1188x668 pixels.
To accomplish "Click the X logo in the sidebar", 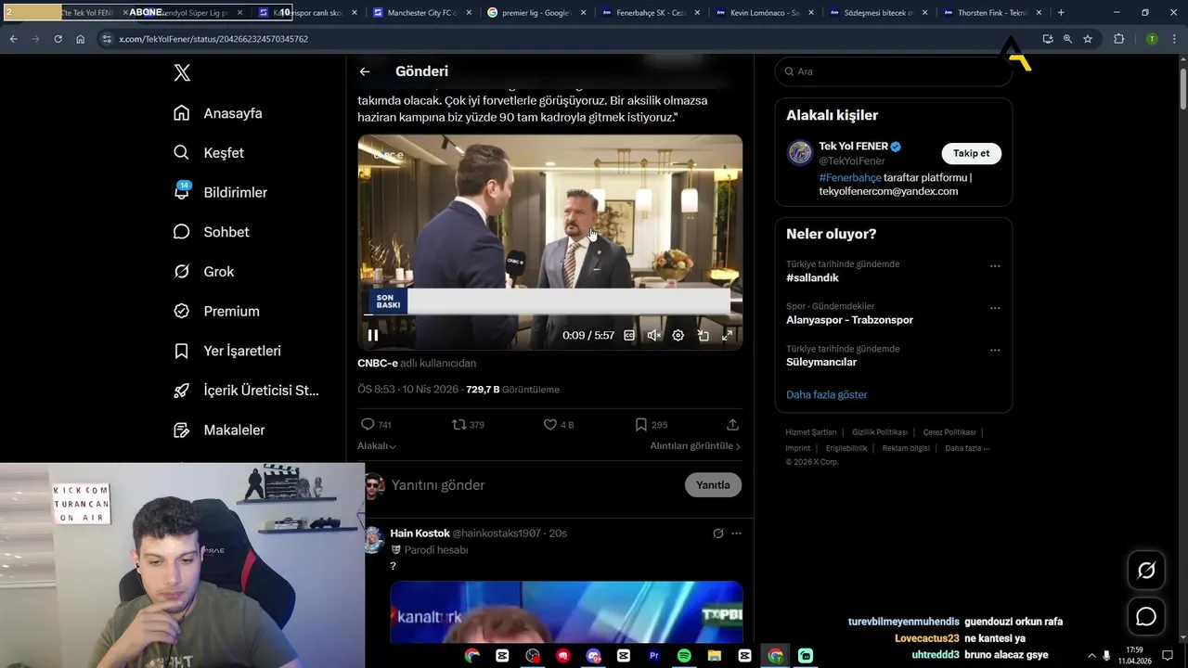I will click(182, 73).
